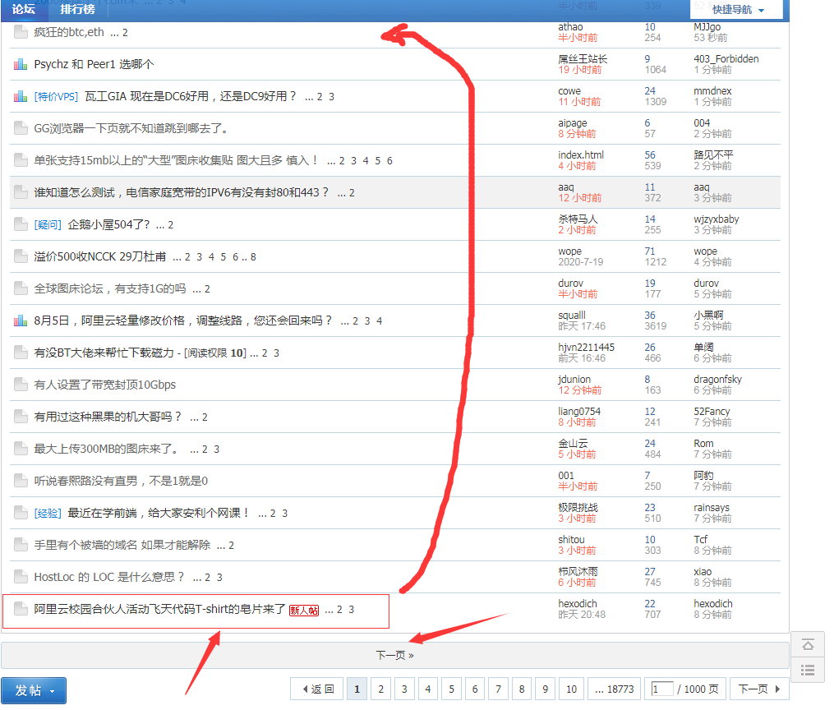The width and height of the screenshot is (834, 710).
Task: Open thread 听说春熙路没有直男
Action: click(x=121, y=481)
